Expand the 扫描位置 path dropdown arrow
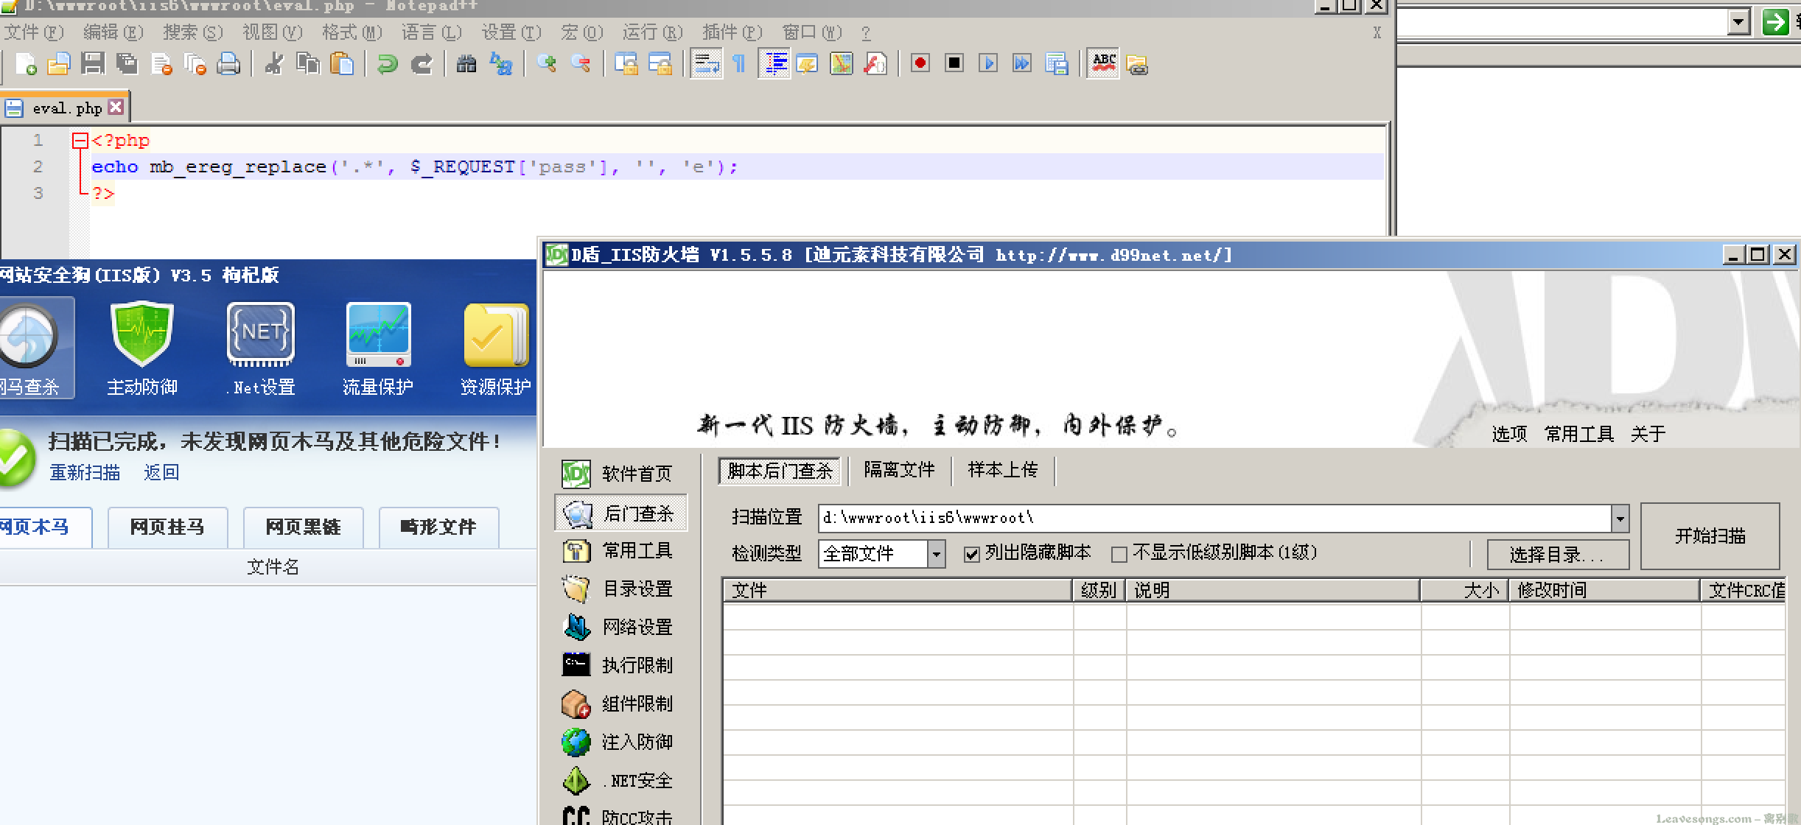The image size is (1801, 825). [1620, 519]
